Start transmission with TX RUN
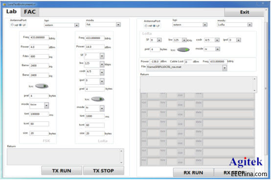The height and width of the screenshot is (180, 271). (62, 171)
